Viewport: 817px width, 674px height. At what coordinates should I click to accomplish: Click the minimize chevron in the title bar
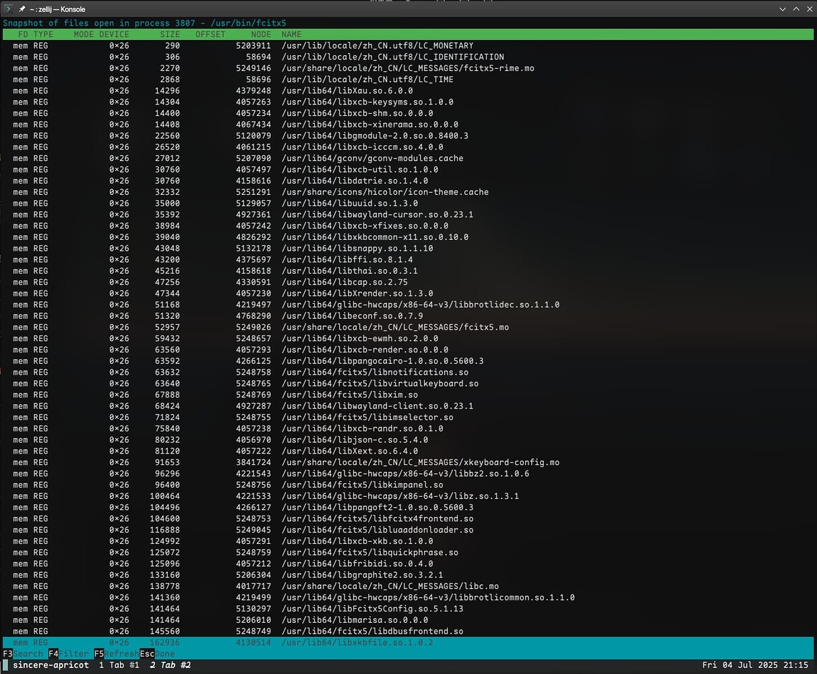coord(781,9)
